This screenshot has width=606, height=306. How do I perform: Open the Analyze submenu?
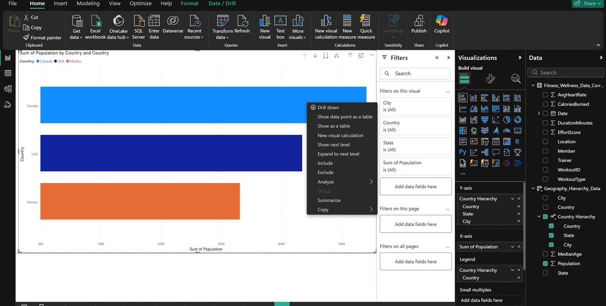[342, 182]
